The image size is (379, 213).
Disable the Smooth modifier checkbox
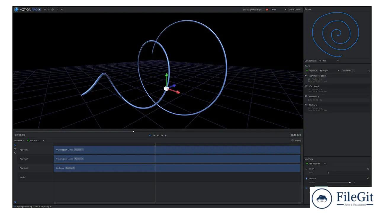(306, 178)
